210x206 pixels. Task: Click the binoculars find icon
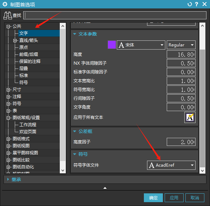(7, 15)
